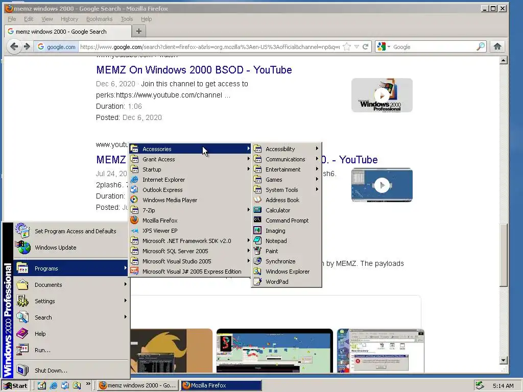Open Search in Start menu

pyautogui.click(x=70, y=317)
